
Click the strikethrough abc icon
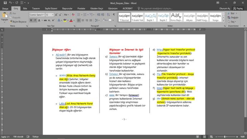tap(45, 20)
